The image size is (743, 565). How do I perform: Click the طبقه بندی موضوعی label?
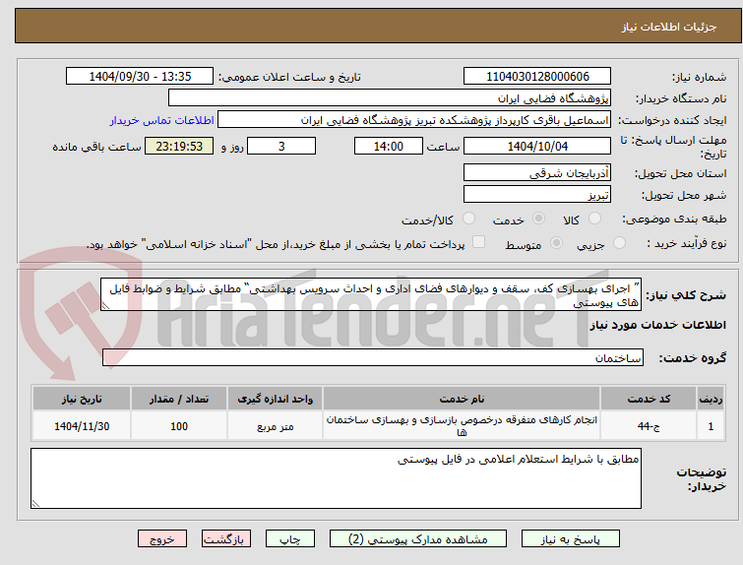[x=674, y=219]
